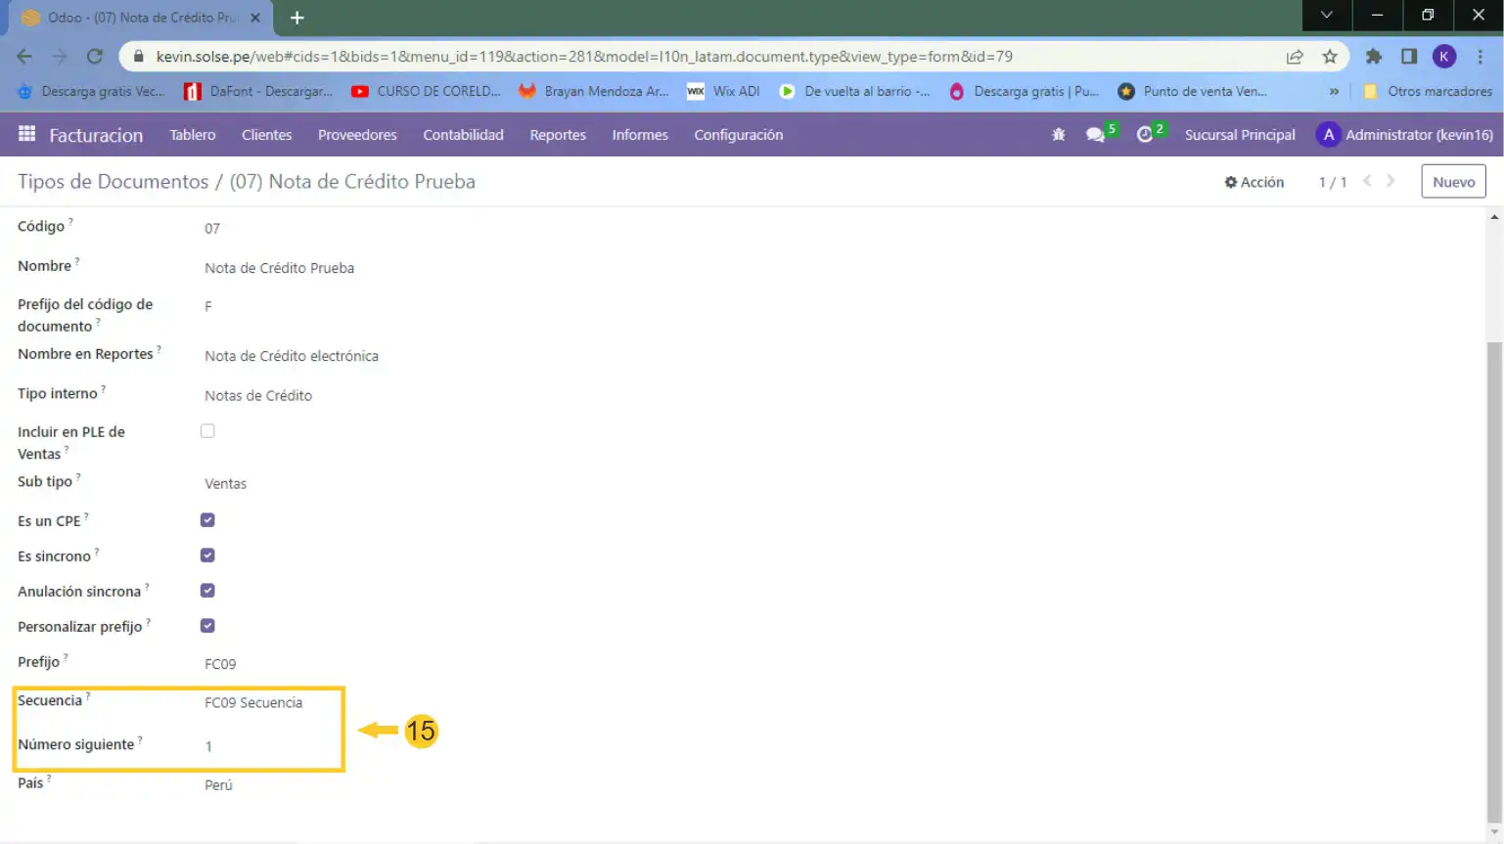
Task: Open the Descarga gratis Vec... bookmark
Action: click(x=91, y=91)
